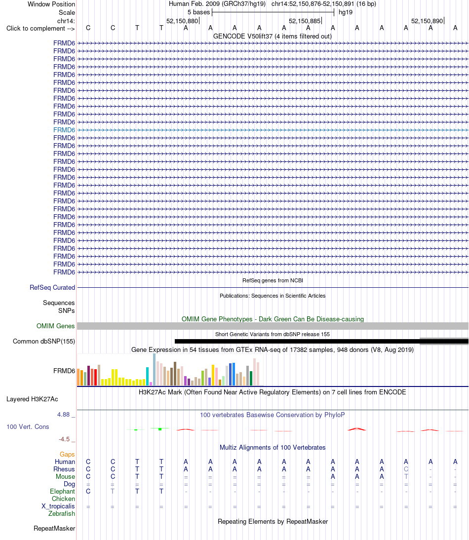Click the short magenta bar in GTEx chart
Viewport: 469px width, 540px height.
coord(151,384)
